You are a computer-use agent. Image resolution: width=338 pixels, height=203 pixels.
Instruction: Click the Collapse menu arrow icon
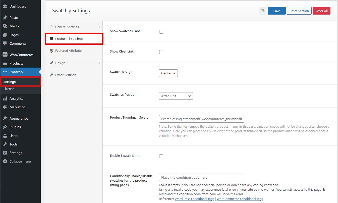[5, 161]
